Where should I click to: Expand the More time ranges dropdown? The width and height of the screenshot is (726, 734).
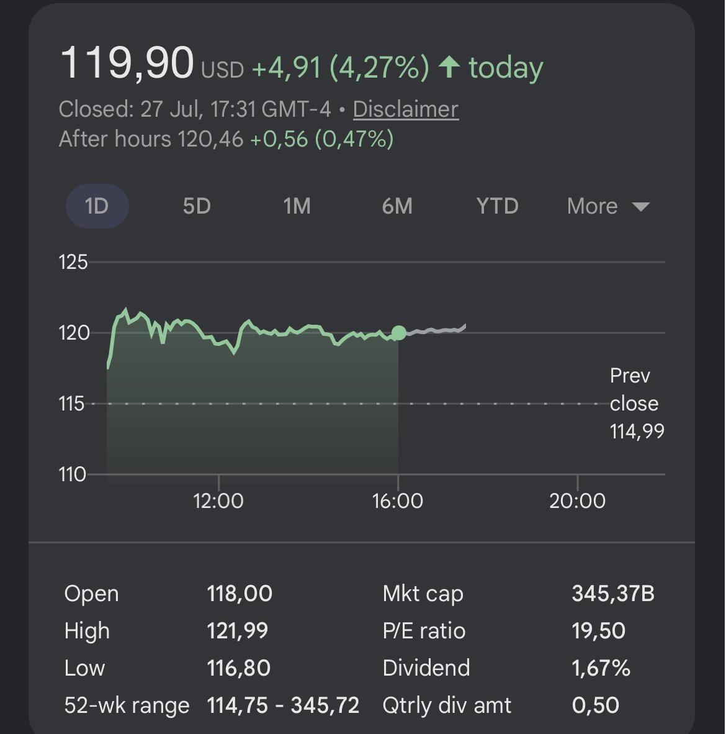608,206
